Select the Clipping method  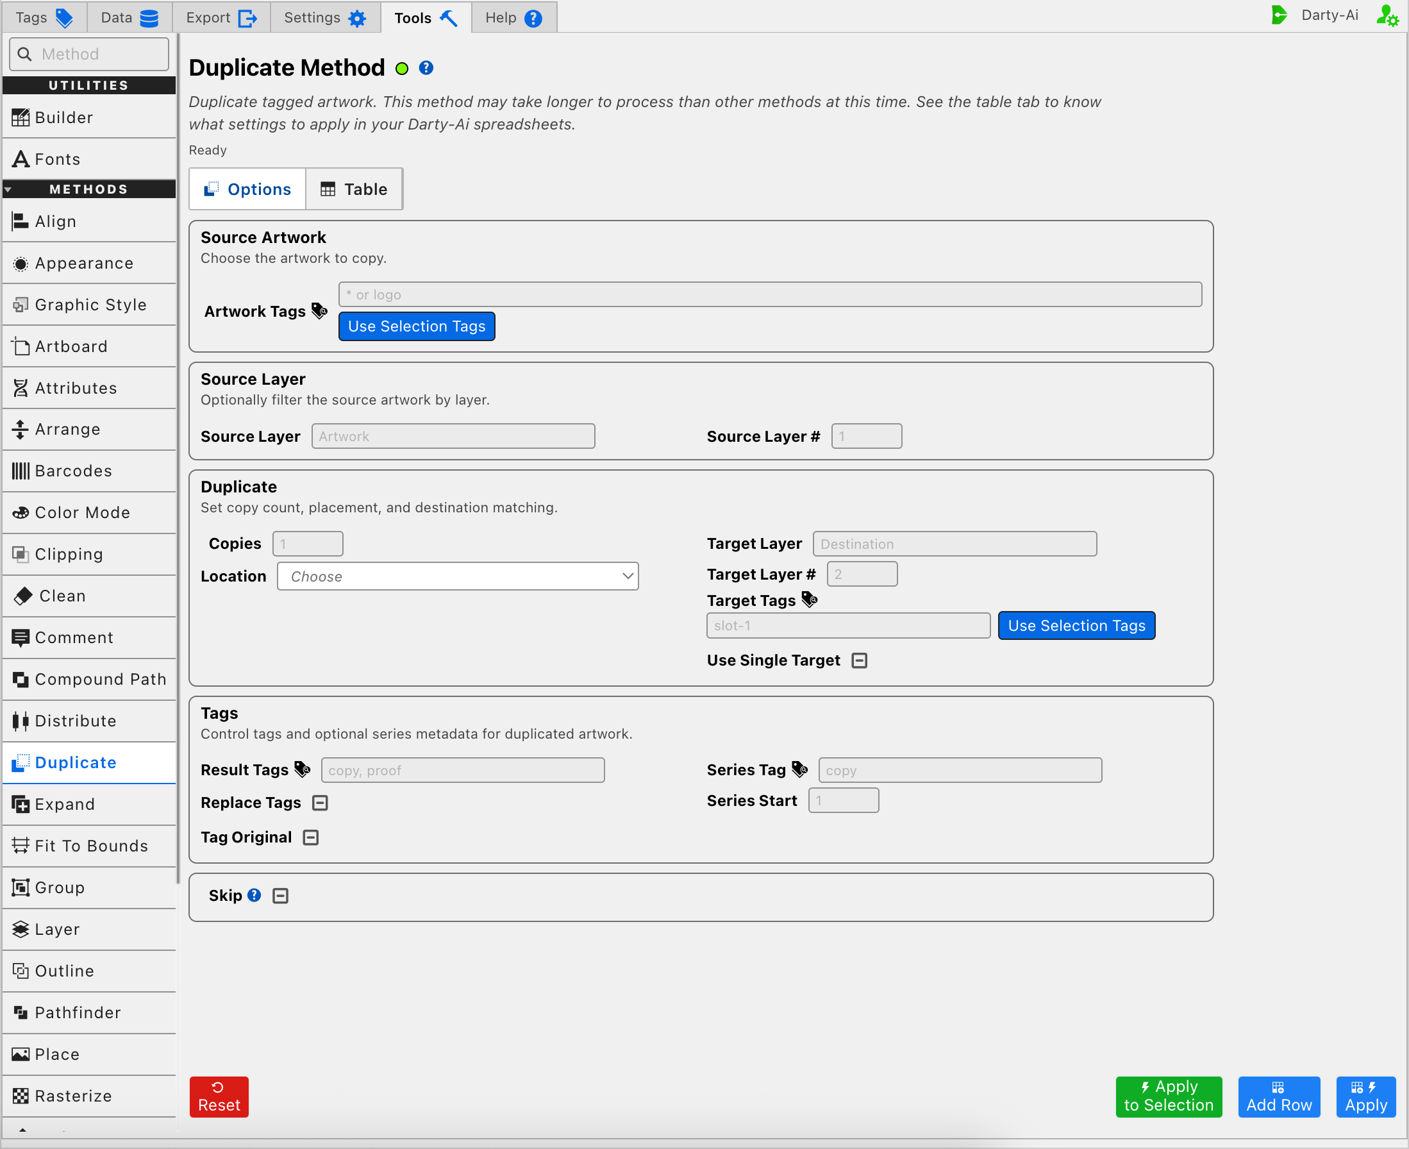pos(88,555)
